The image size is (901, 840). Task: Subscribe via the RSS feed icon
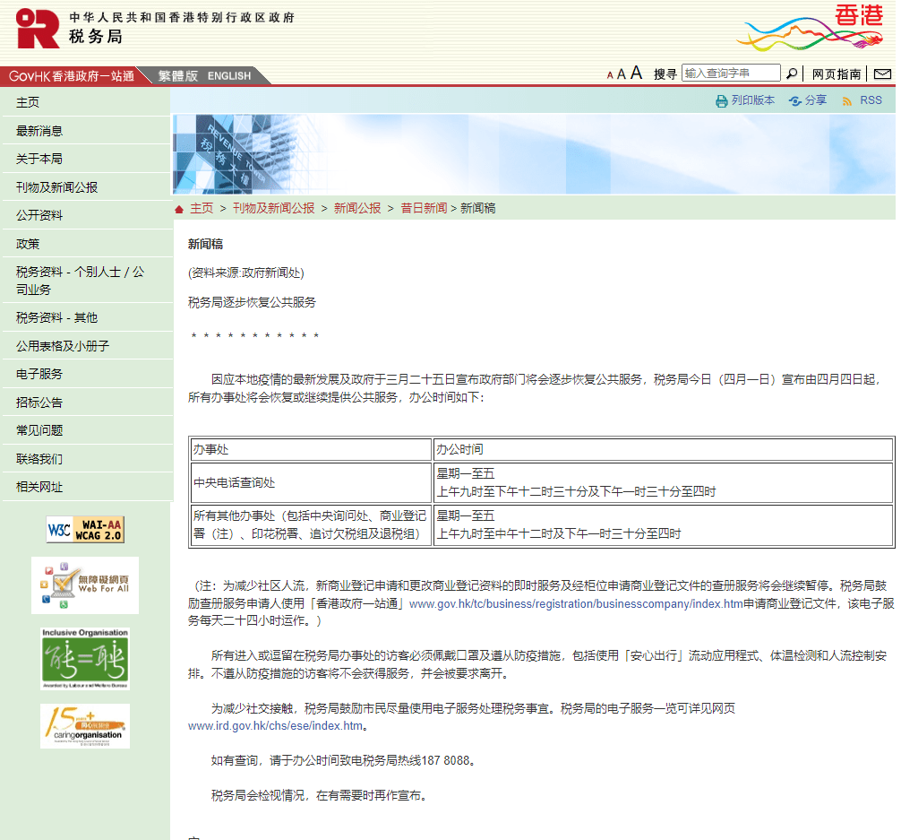(846, 100)
